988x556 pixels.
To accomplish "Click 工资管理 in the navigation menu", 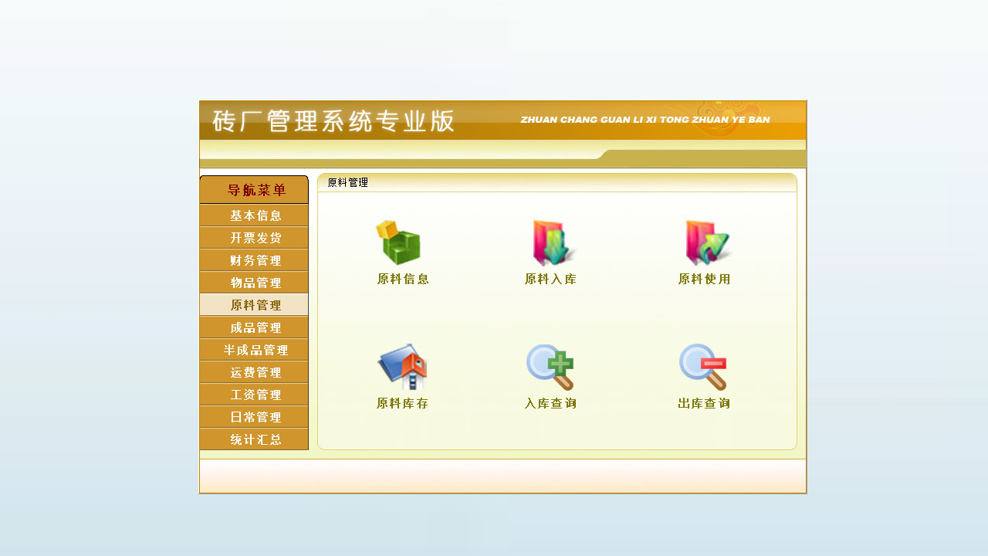I will click(254, 395).
